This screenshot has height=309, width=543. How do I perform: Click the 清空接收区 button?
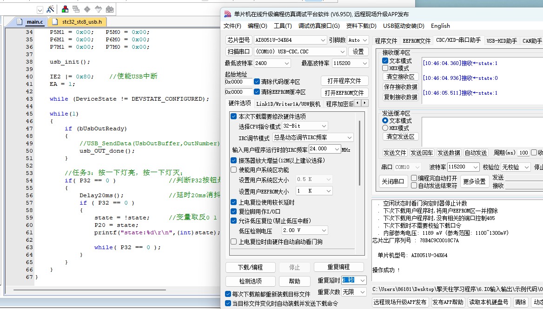click(x=401, y=77)
